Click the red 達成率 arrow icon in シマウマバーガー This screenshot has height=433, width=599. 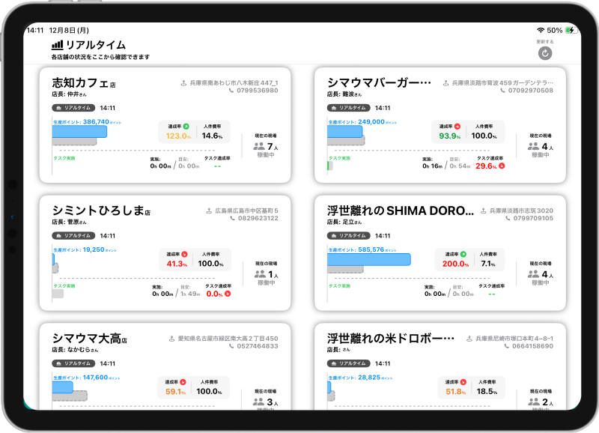[456, 127]
